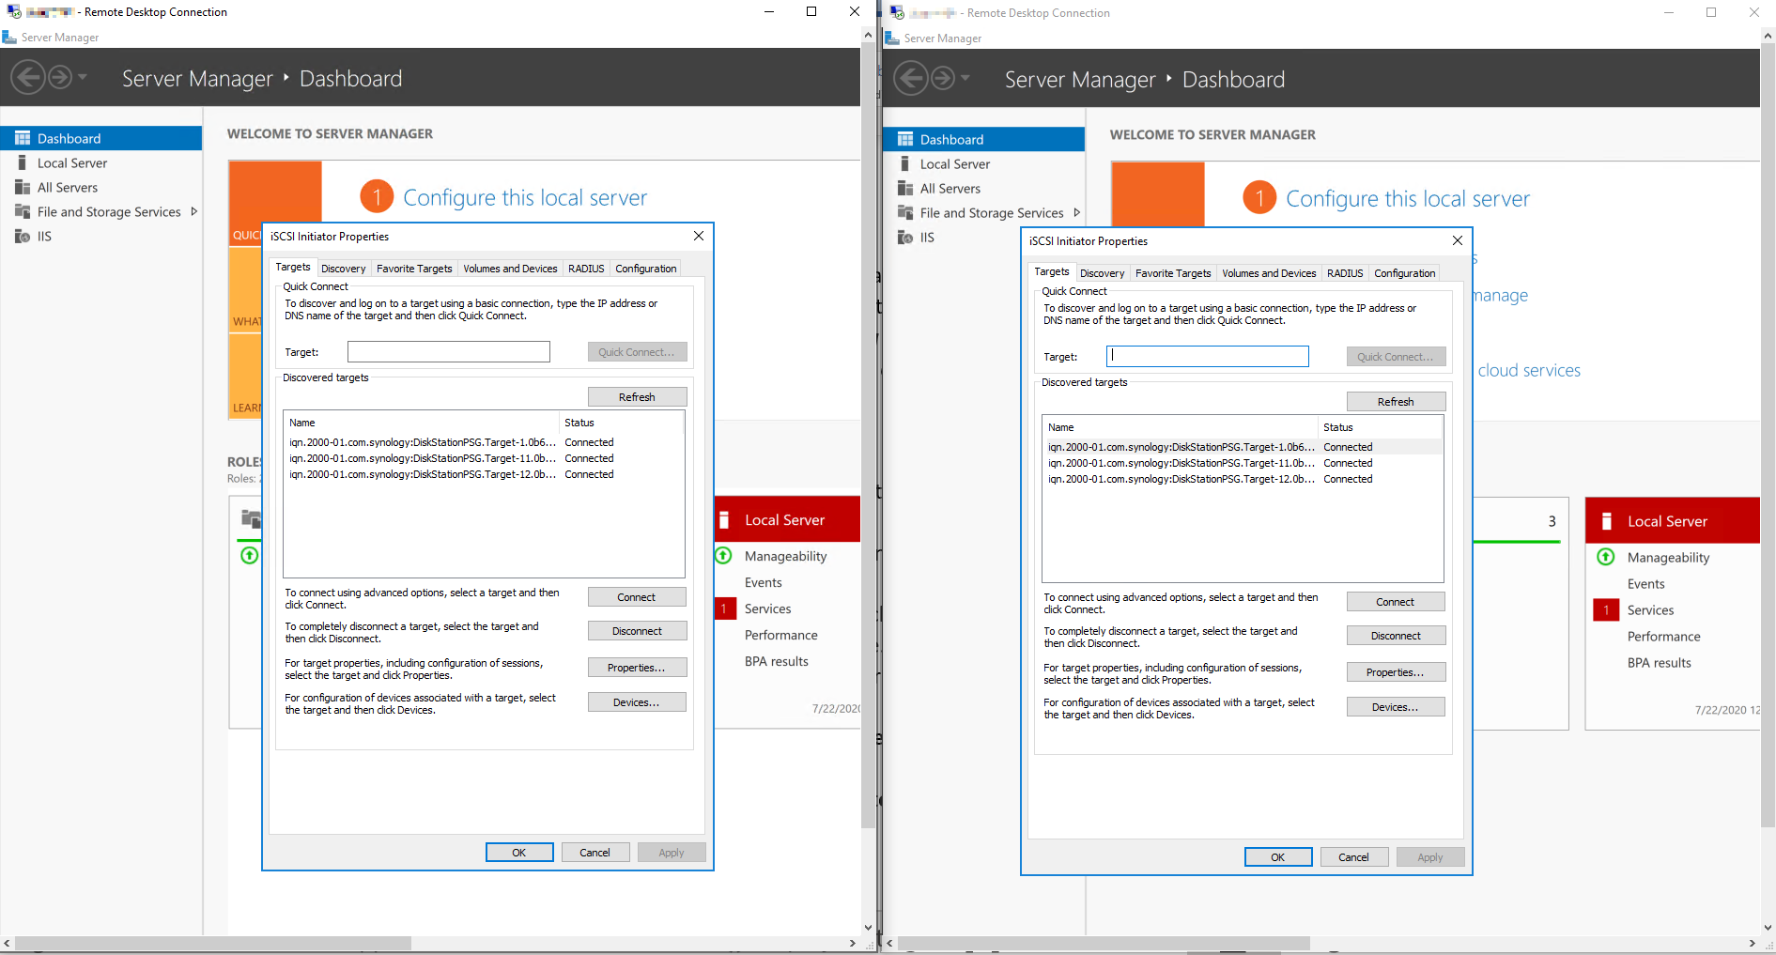
Task: Expand File and Storage Services in the left pane
Action: (x=194, y=211)
